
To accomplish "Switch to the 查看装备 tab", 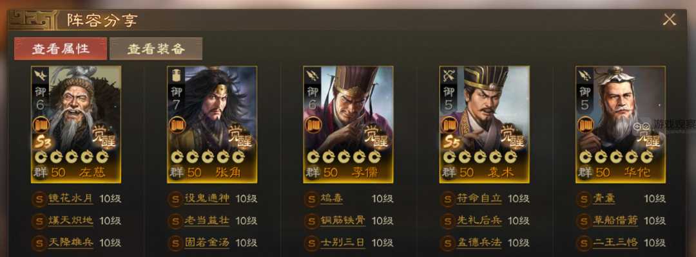I will click(x=156, y=49).
